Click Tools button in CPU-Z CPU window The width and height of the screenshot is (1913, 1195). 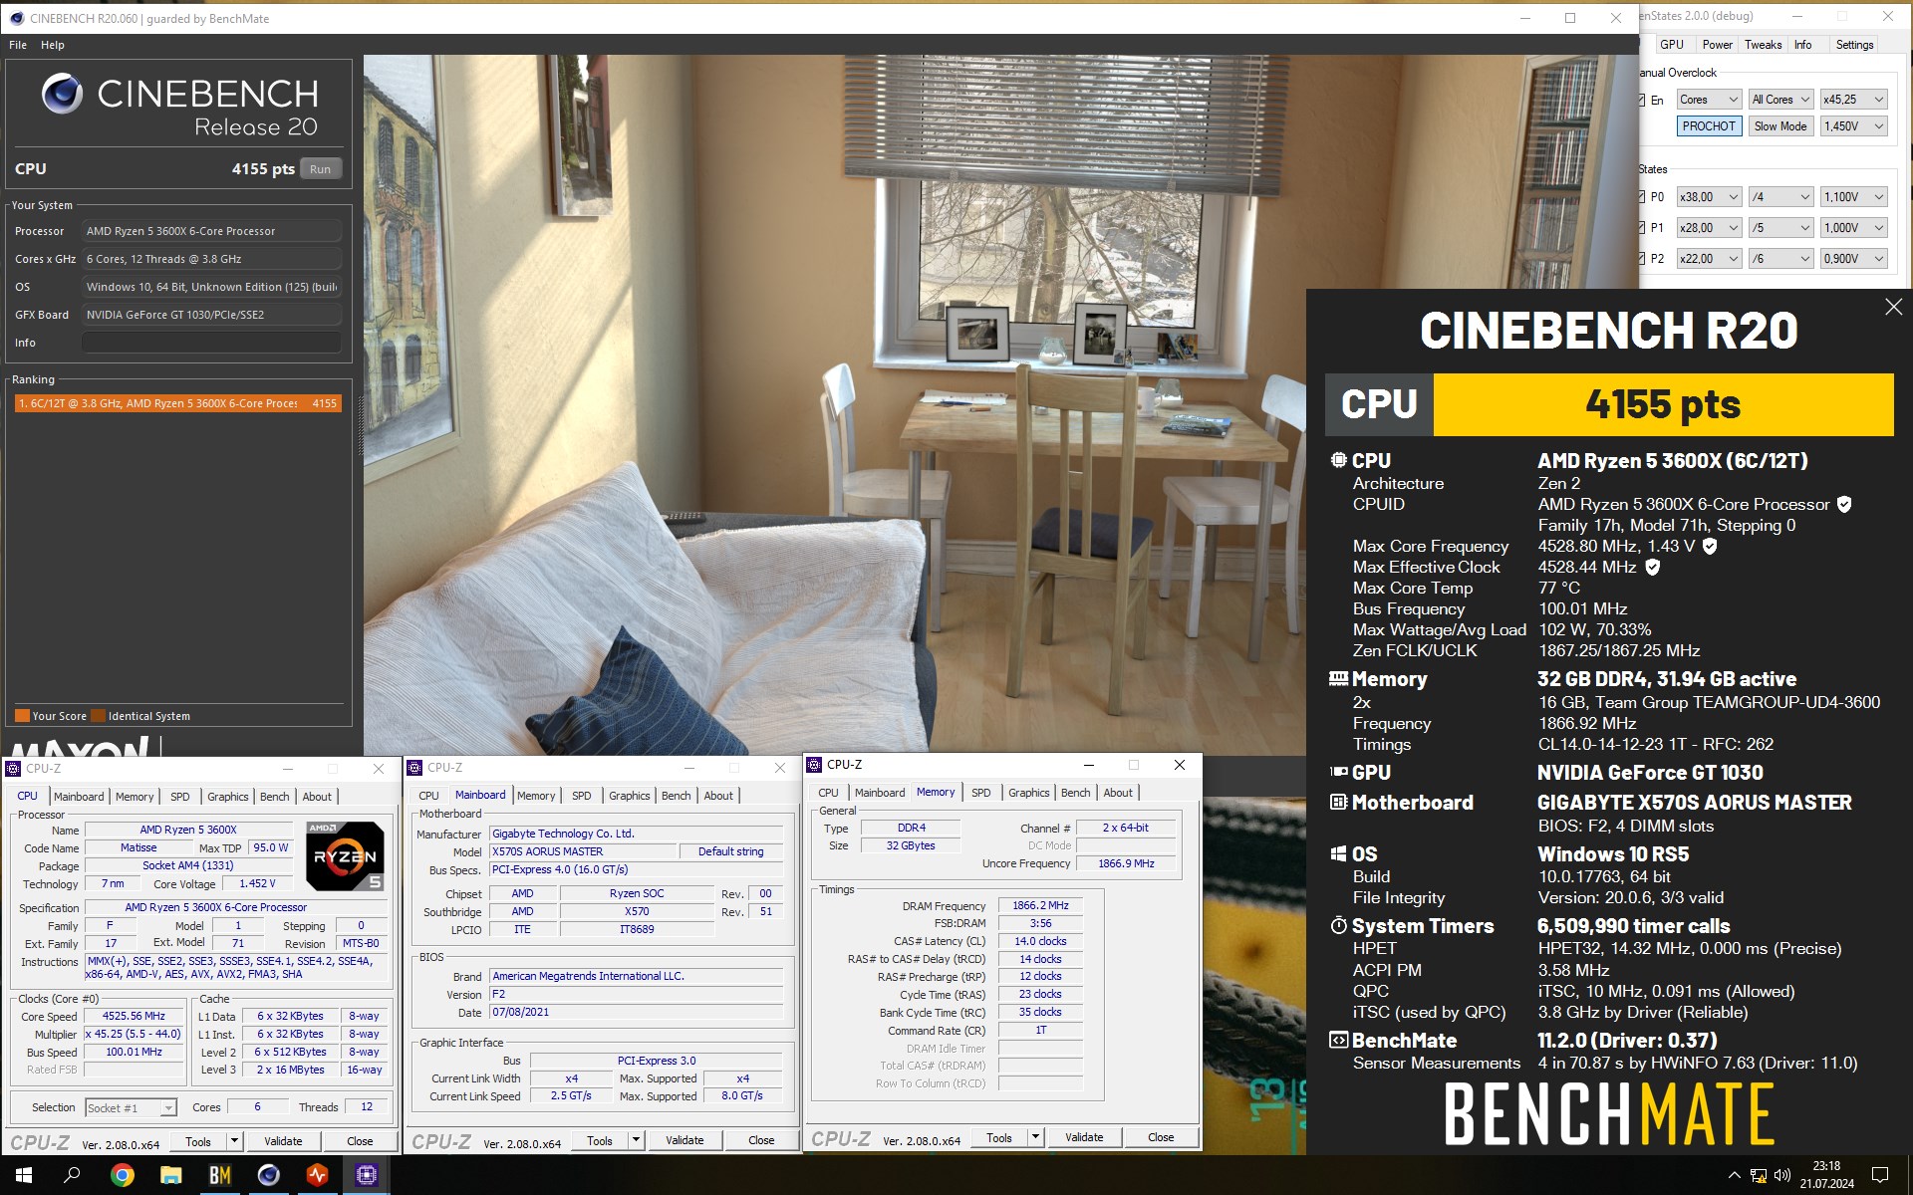pyautogui.click(x=198, y=1141)
